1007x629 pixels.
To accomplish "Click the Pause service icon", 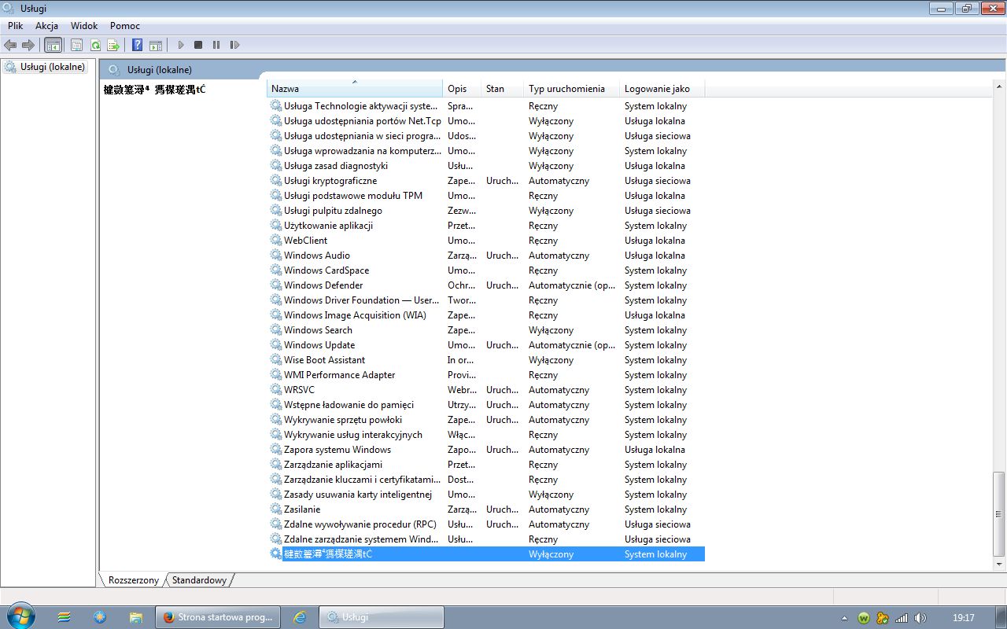I will click(216, 45).
